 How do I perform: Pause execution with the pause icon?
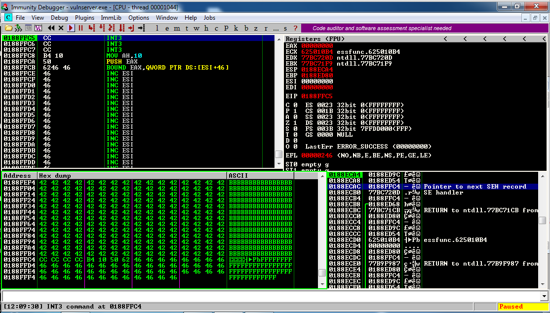[x=81, y=28]
